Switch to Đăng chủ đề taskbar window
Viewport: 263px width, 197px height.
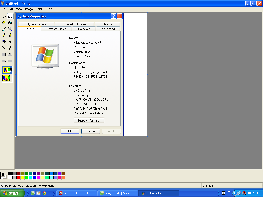pyautogui.click(x=118, y=193)
